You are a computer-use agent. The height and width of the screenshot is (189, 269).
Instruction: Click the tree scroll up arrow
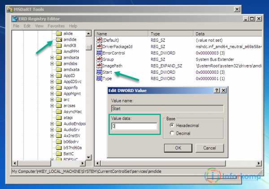tap(88, 33)
